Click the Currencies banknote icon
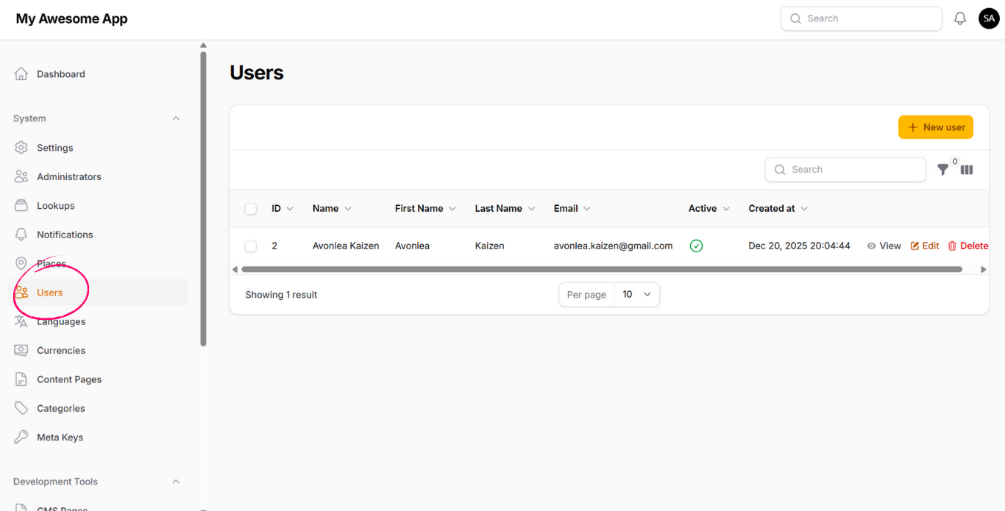 (21, 351)
